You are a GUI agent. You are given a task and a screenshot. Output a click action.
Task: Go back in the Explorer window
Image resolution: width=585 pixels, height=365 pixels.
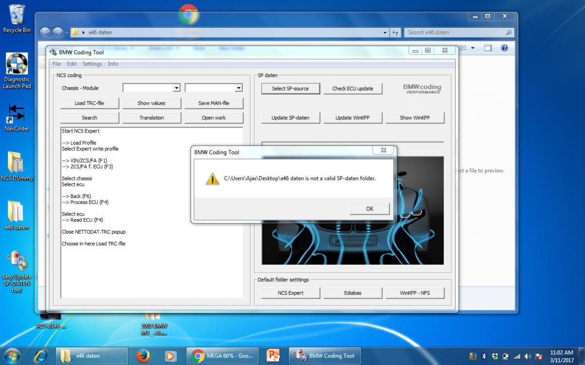click(45, 33)
